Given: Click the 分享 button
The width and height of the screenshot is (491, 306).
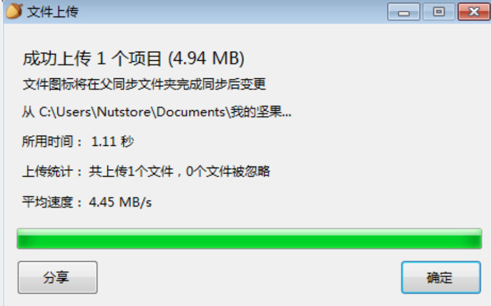Looking at the screenshot, I should pos(57,277).
